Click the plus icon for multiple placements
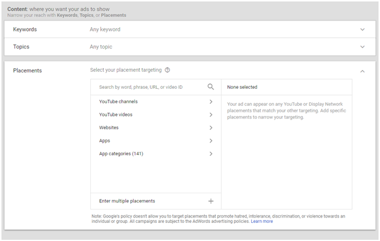Image resolution: width=380 pixels, height=241 pixels. (211, 201)
